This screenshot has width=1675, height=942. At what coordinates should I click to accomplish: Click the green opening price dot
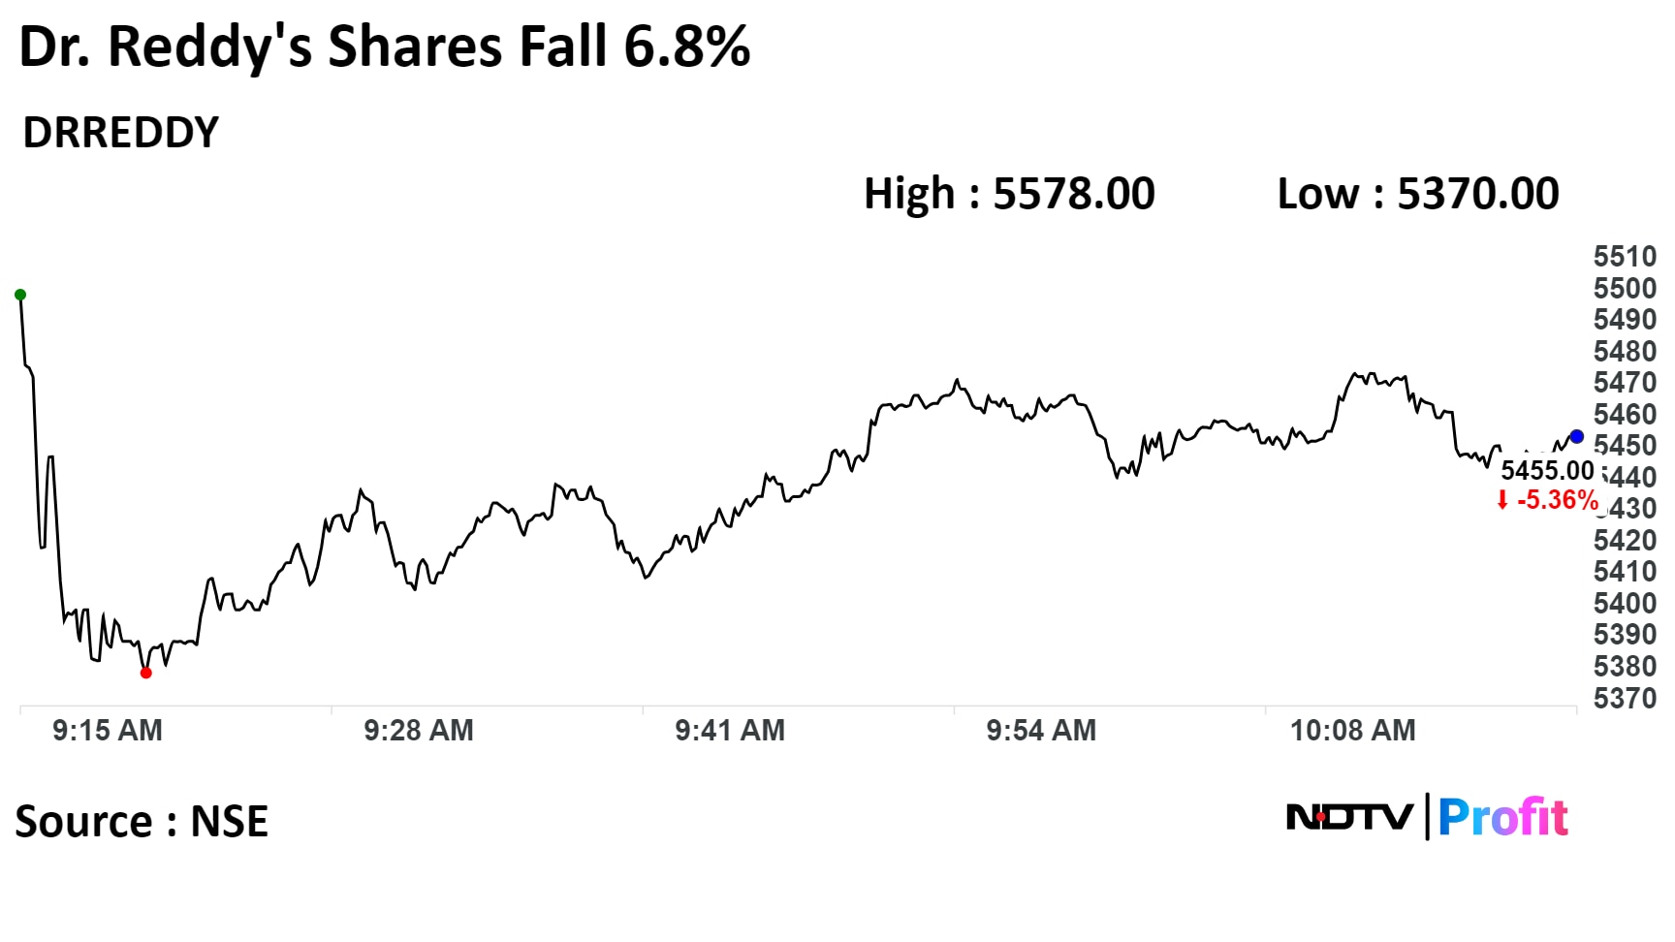click(x=20, y=295)
